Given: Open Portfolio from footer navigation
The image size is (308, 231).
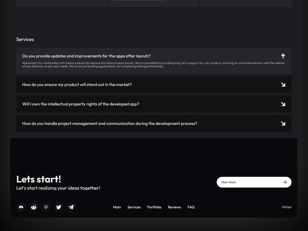Looking at the screenshot, I should point(154,207).
